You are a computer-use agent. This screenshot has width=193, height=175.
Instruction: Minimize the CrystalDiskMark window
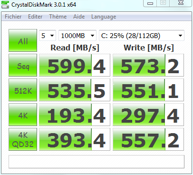150,3
